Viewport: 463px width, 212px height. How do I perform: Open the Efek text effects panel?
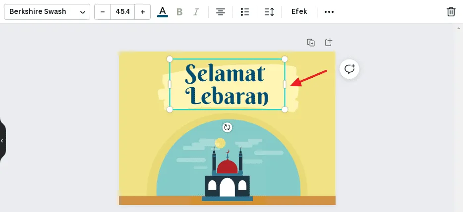click(x=299, y=11)
